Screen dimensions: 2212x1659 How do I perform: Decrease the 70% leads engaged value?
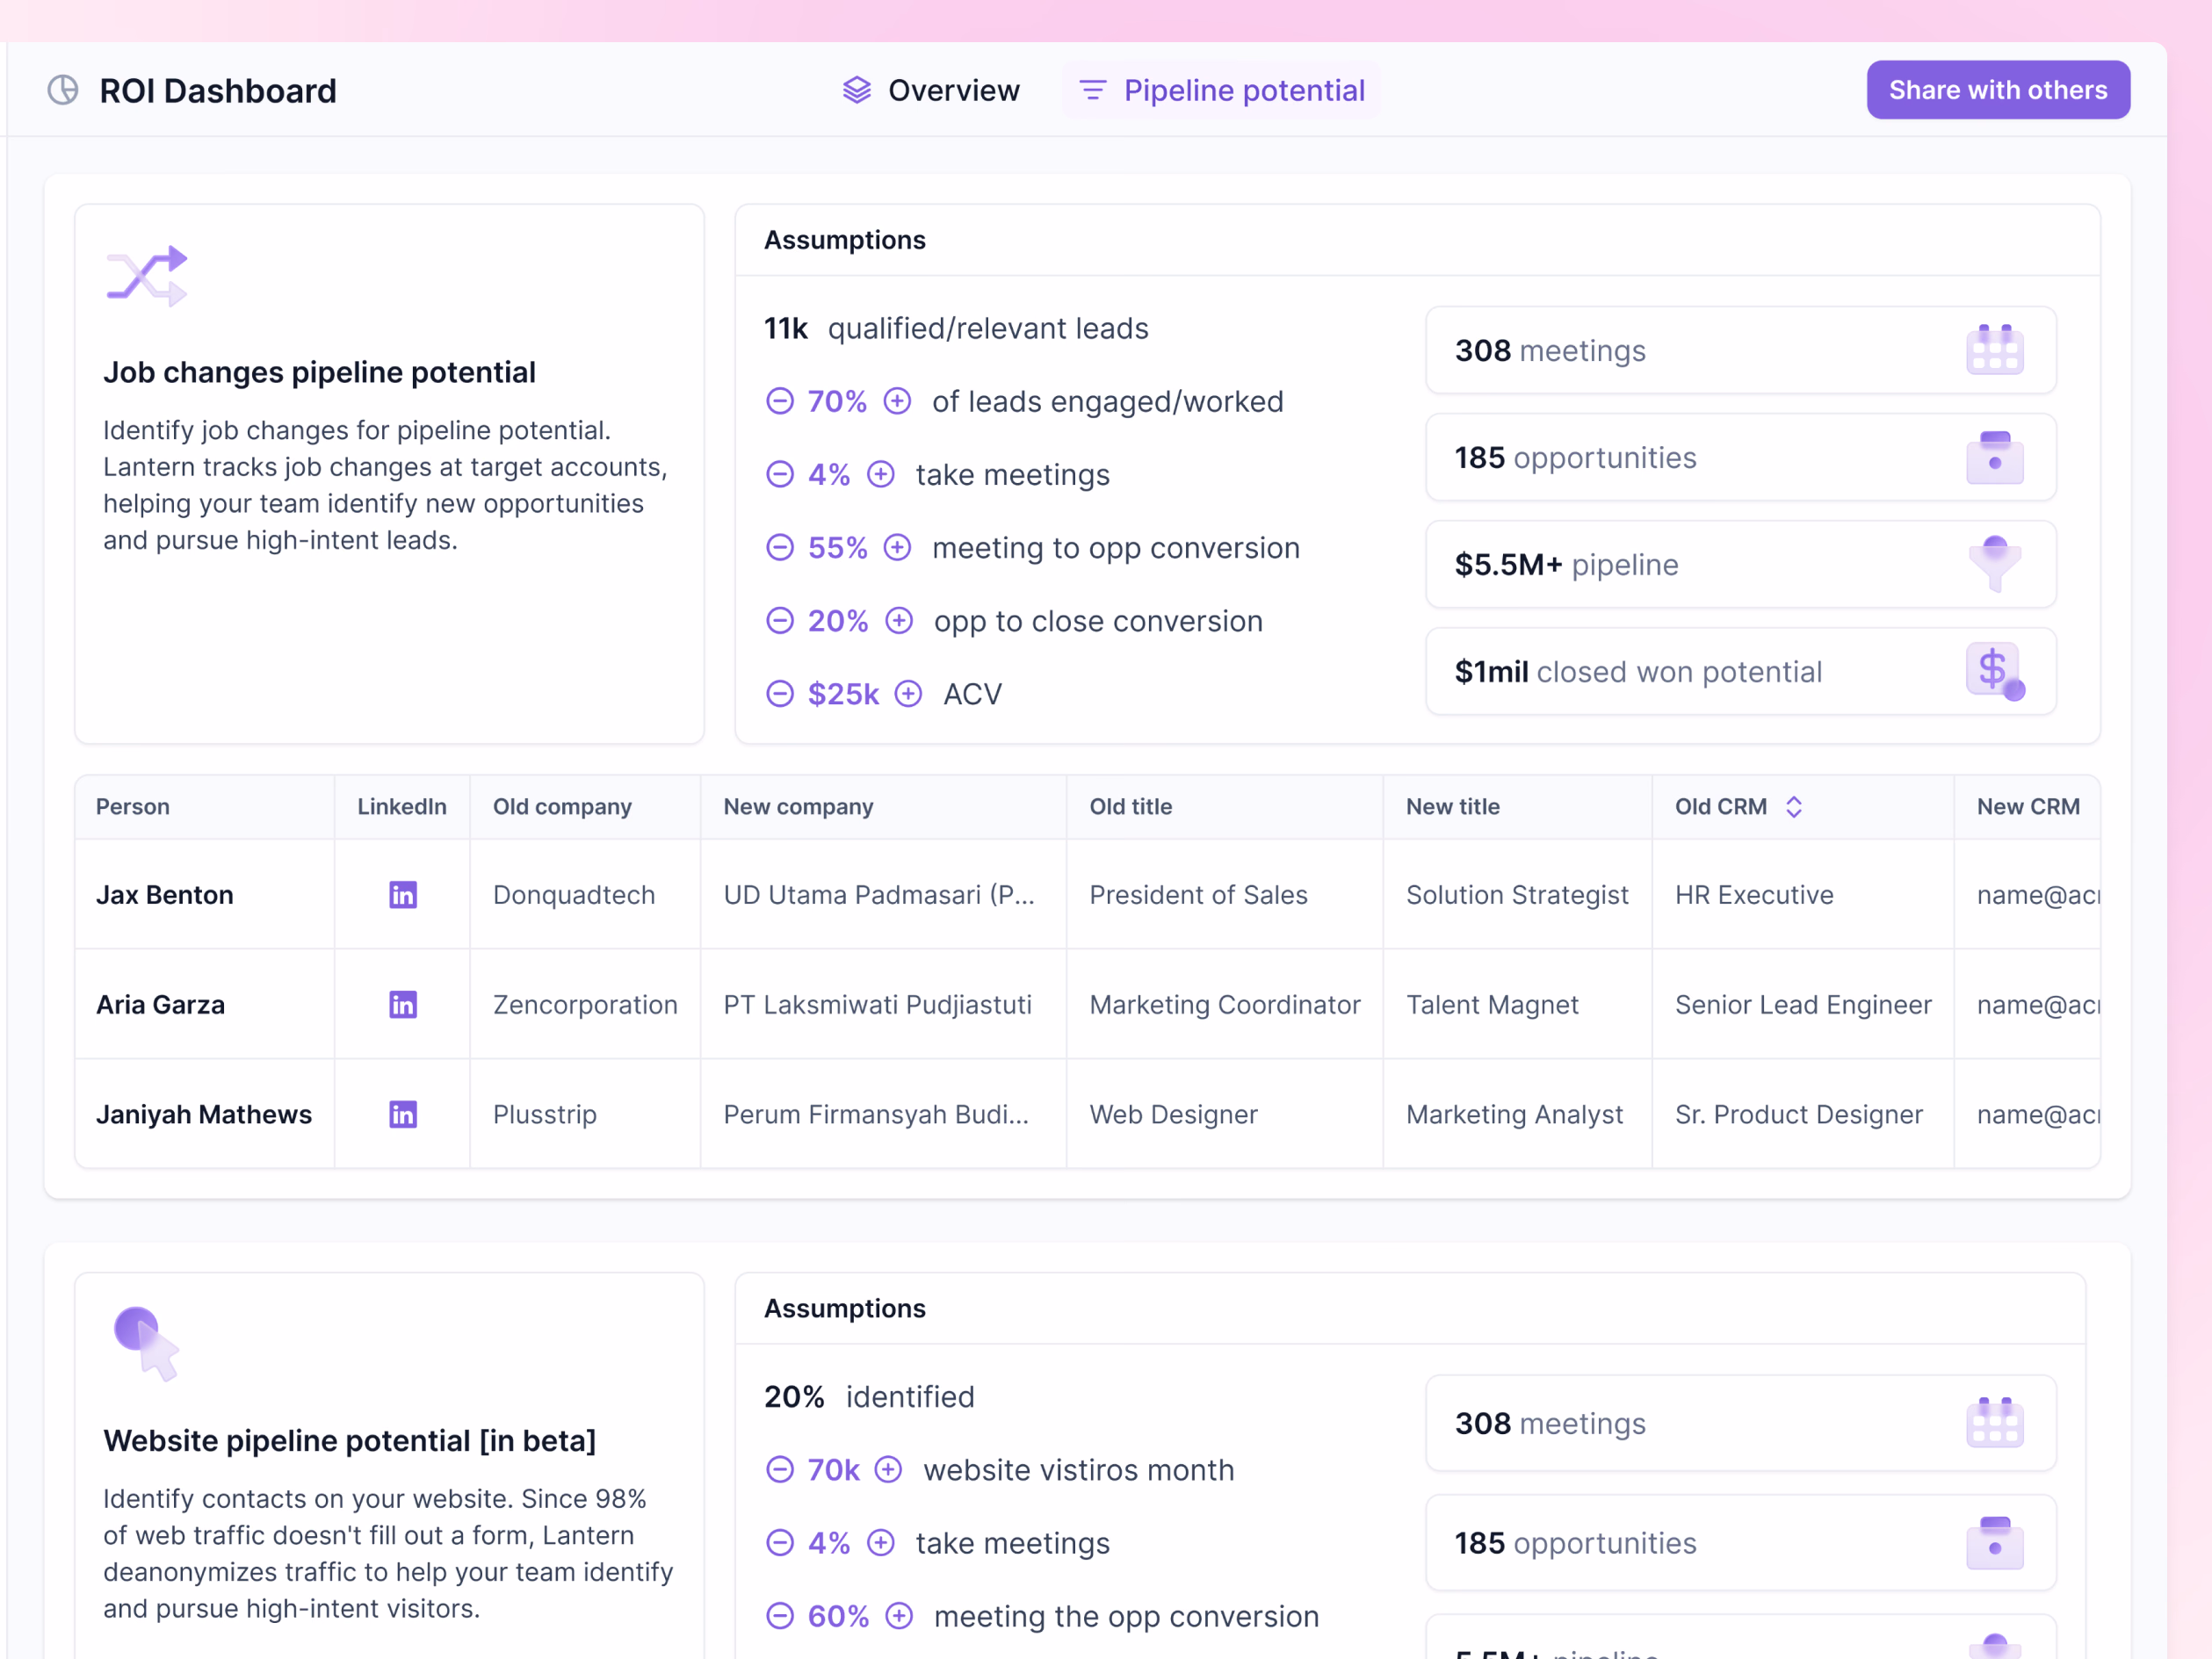(x=780, y=401)
